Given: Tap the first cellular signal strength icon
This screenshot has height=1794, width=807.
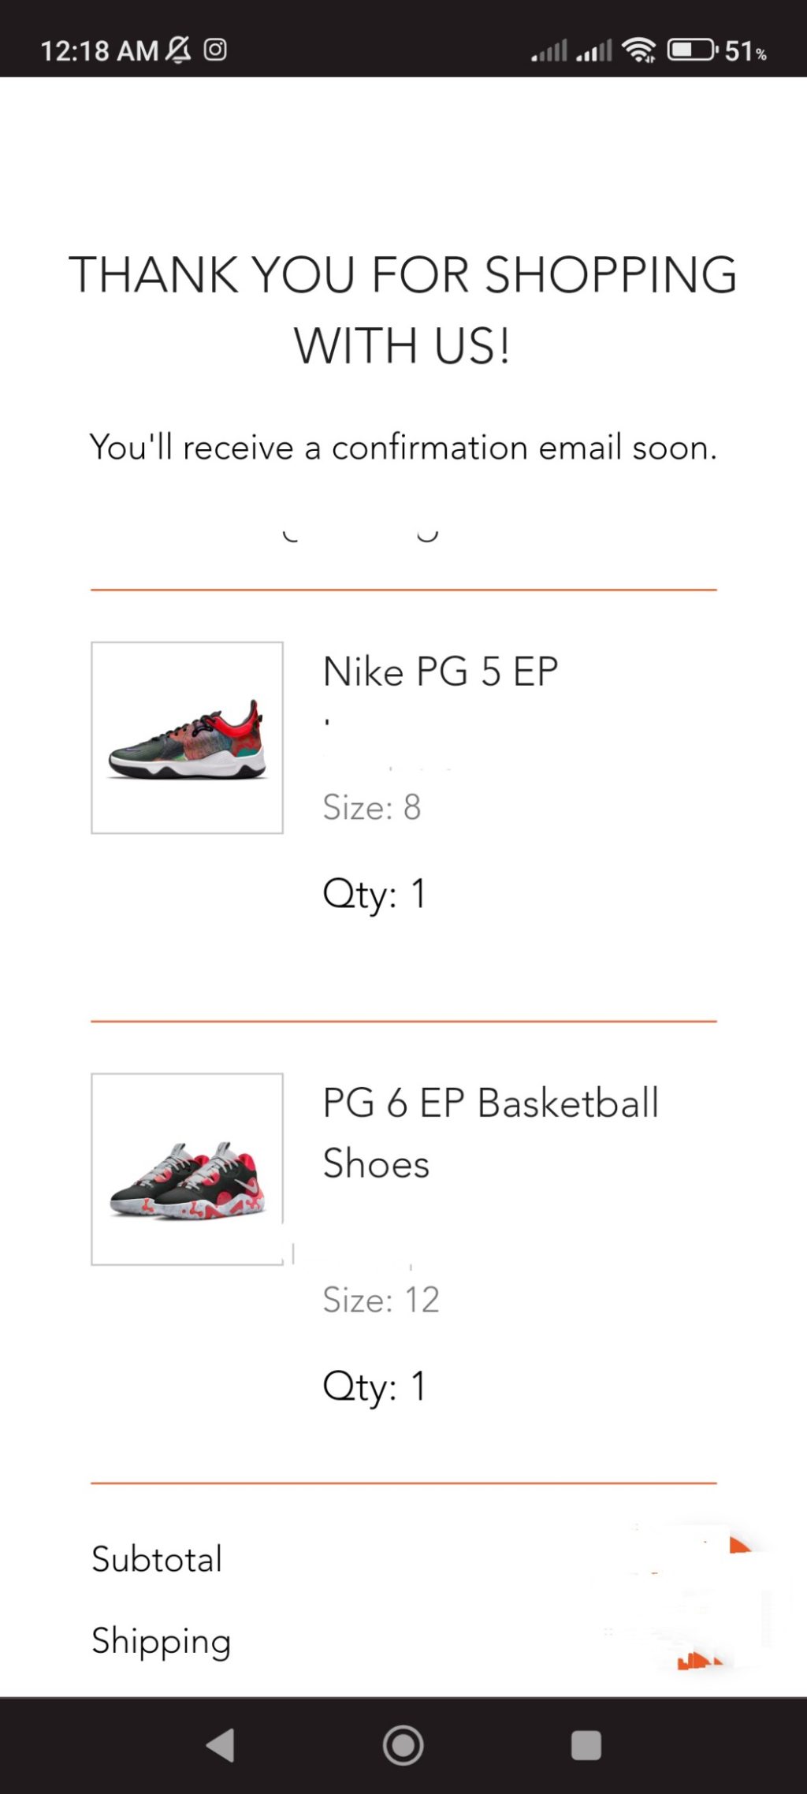Looking at the screenshot, I should pyautogui.click(x=549, y=51).
